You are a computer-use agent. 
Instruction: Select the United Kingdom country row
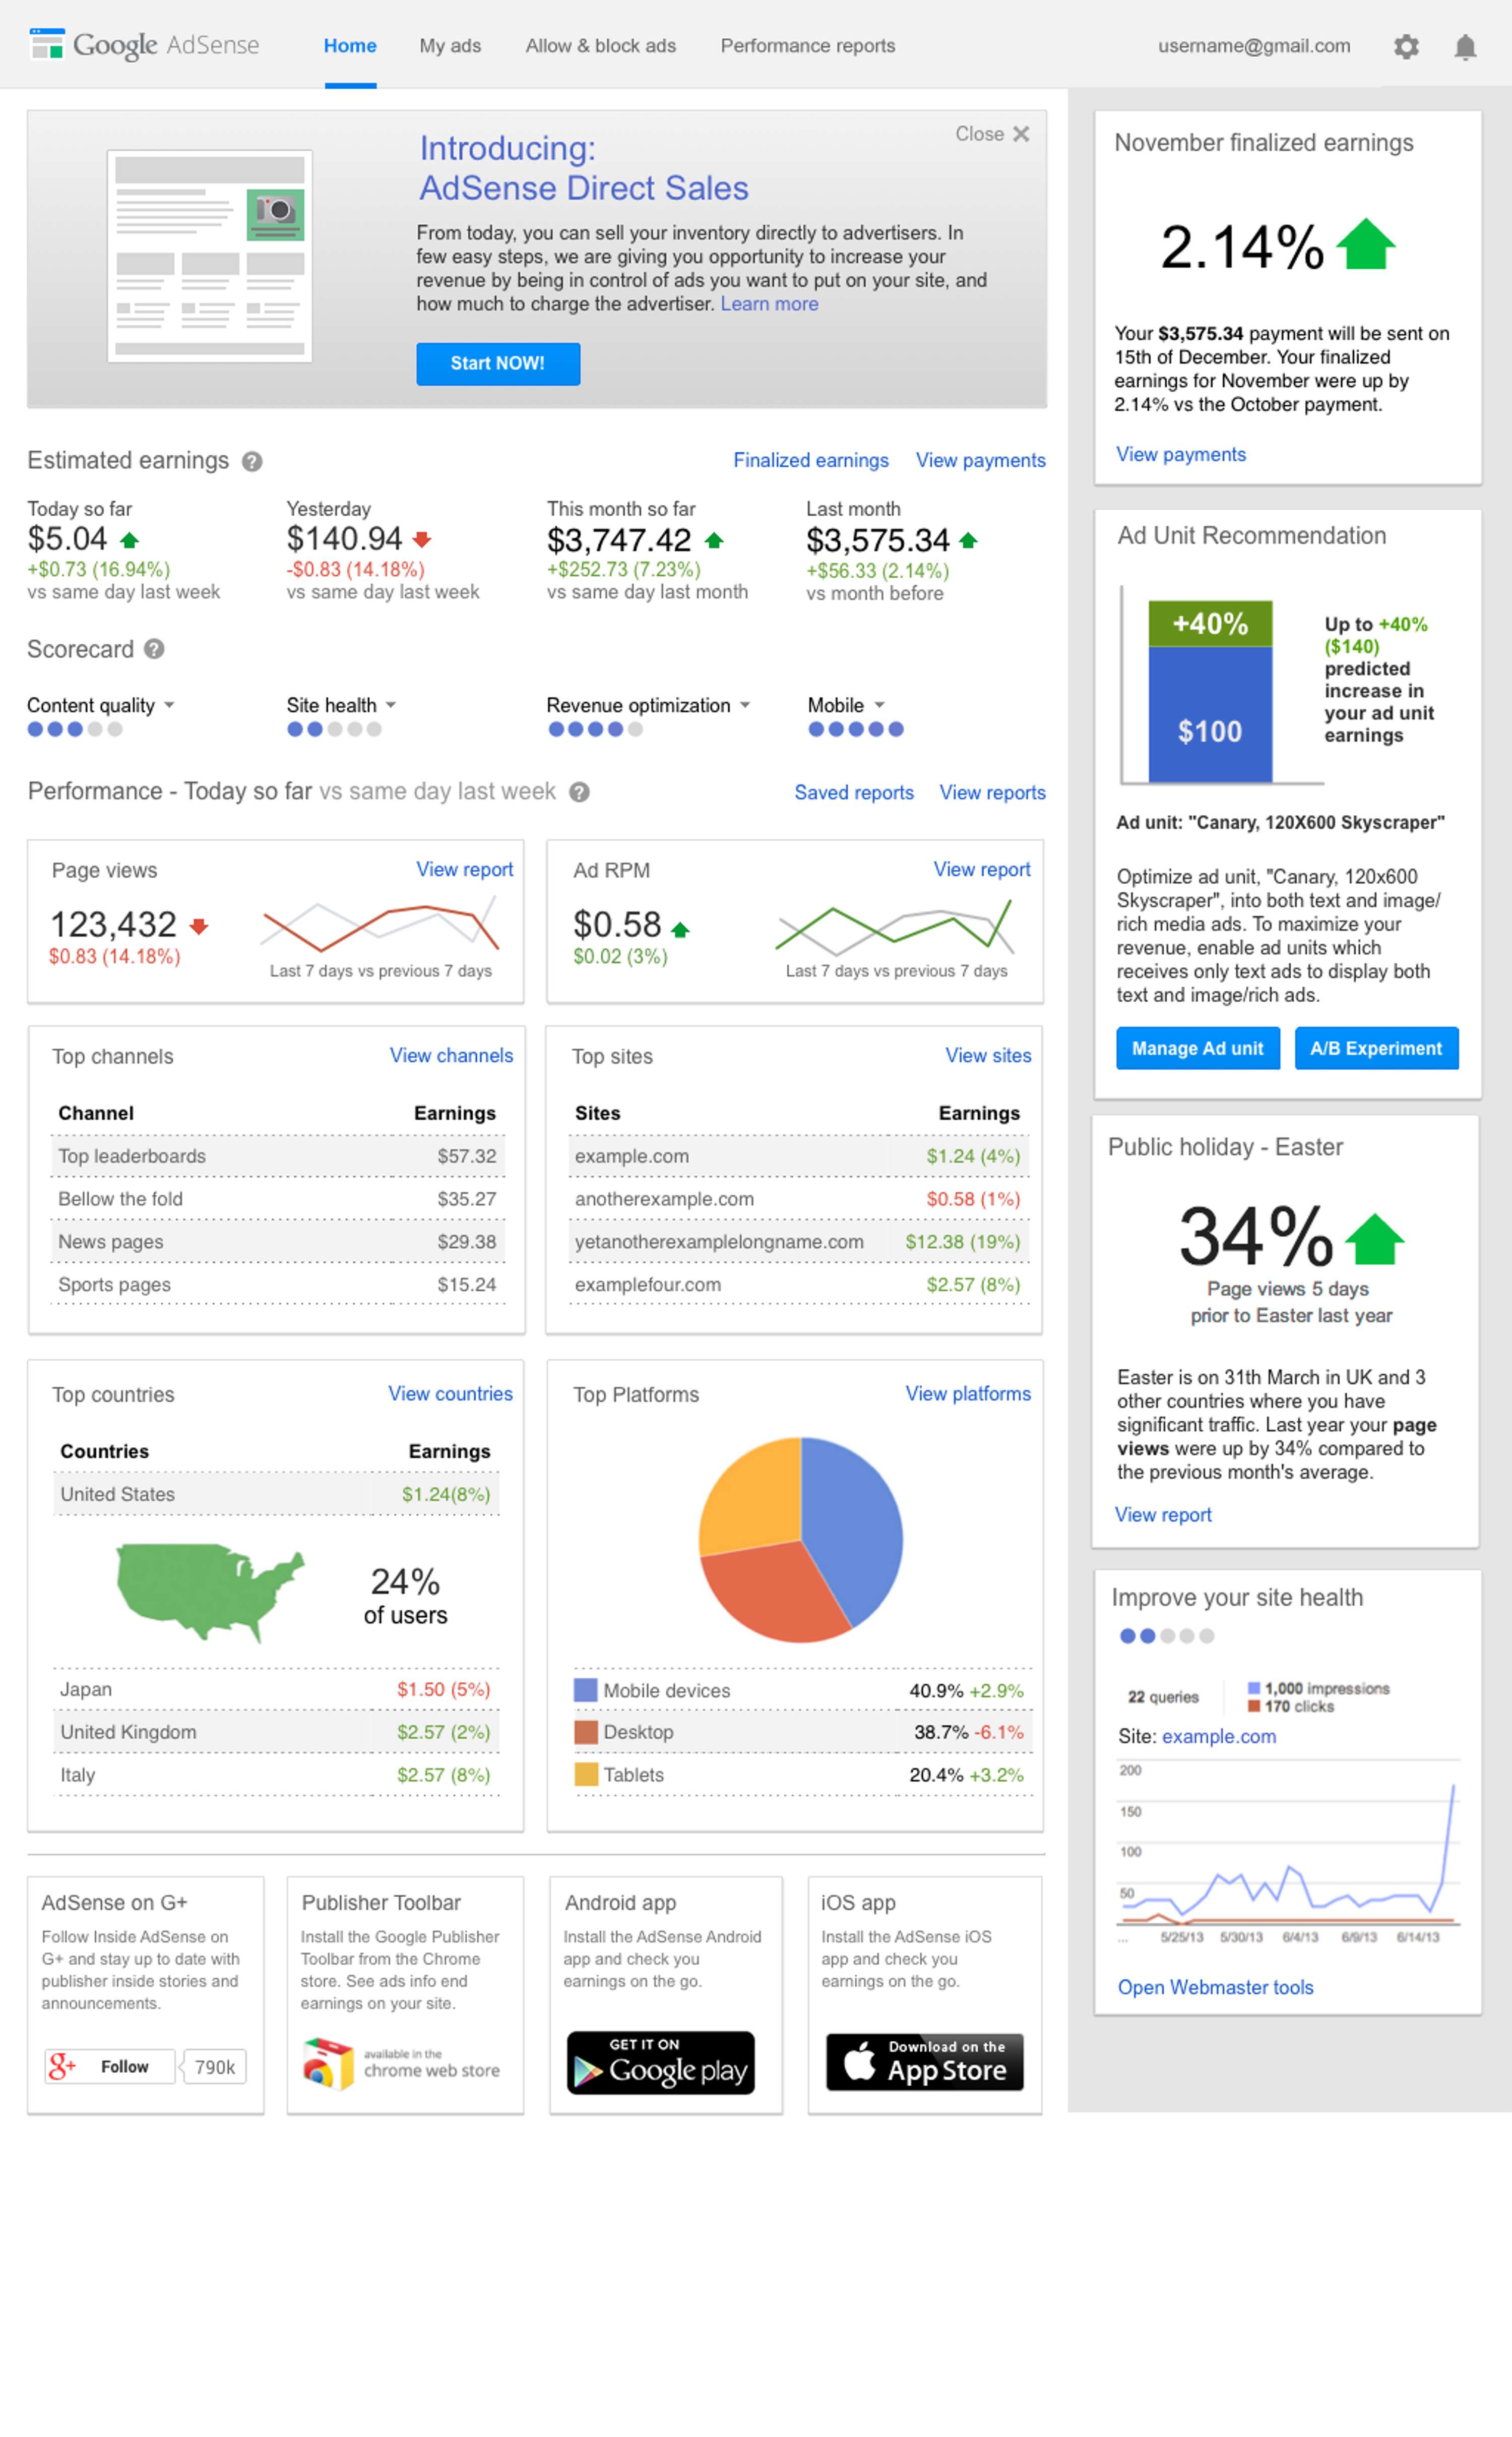pos(276,1732)
